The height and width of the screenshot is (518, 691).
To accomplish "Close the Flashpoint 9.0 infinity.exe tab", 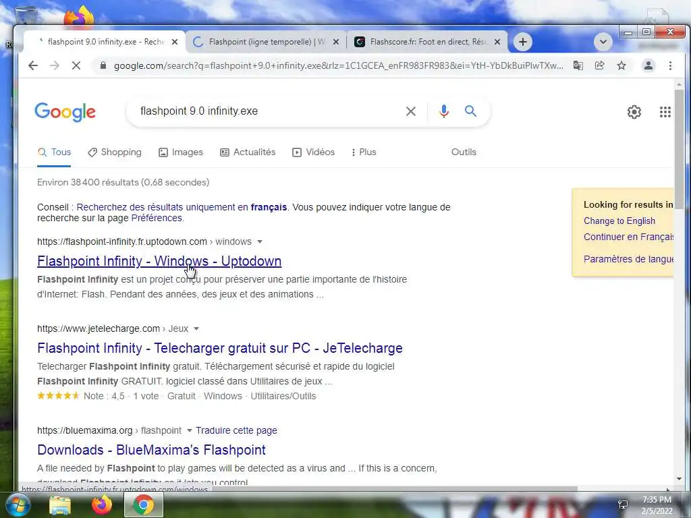I will [x=175, y=42].
